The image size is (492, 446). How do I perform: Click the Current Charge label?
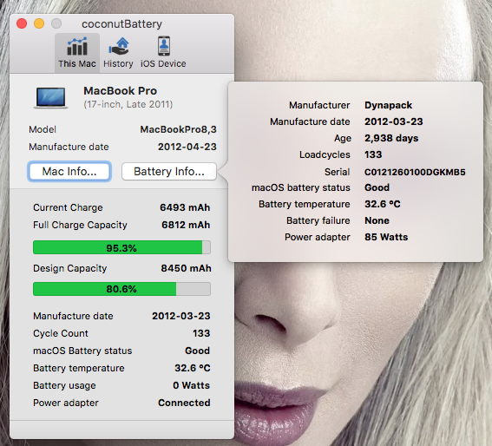[68, 207]
